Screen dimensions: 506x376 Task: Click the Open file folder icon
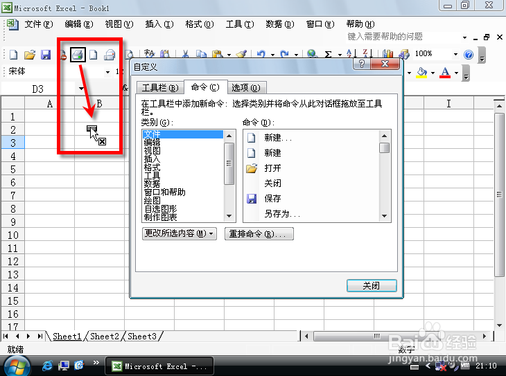tap(30, 55)
